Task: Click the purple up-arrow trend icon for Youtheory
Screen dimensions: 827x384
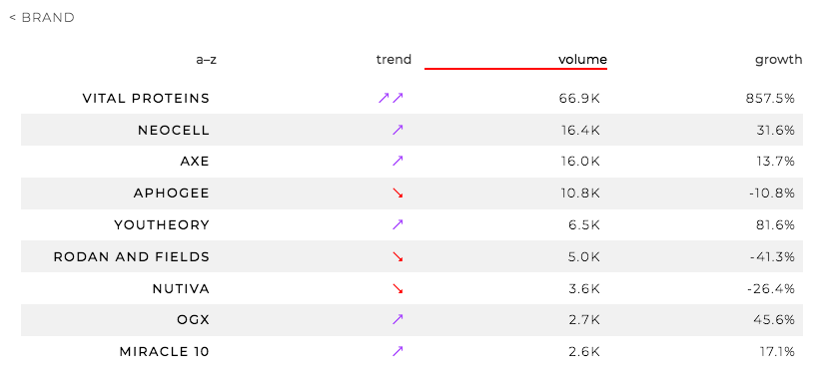Action: click(398, 225)
